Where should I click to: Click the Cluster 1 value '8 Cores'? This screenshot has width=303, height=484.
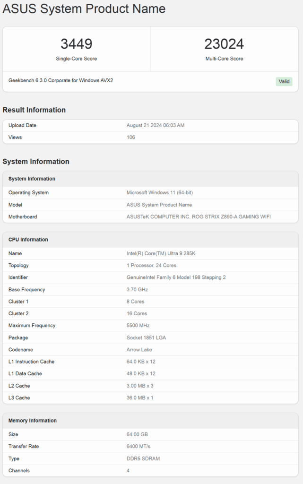click(x=135, y=302)
